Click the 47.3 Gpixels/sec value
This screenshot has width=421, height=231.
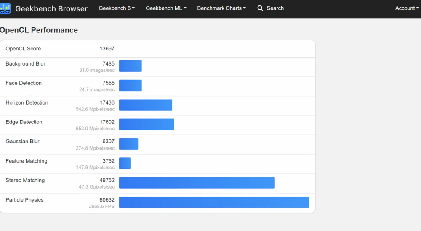point(96,187)
